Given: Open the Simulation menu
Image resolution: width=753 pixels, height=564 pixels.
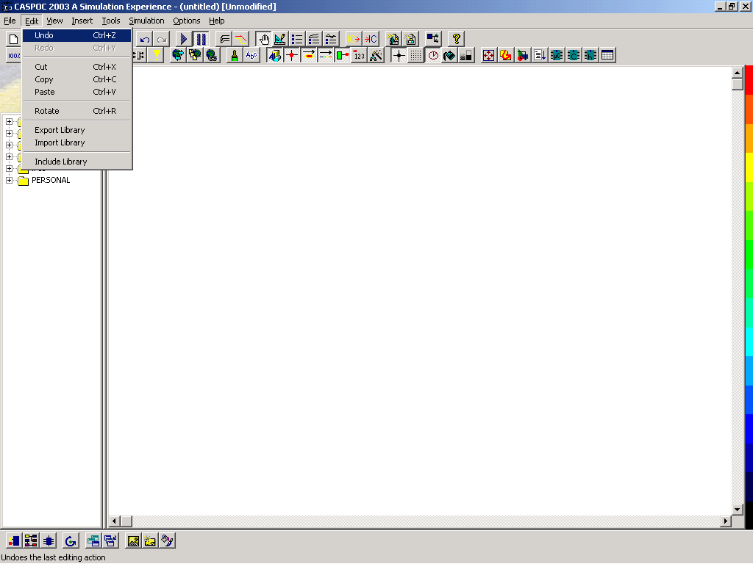Looking at the screenshot, I should (x=146, y=21).
